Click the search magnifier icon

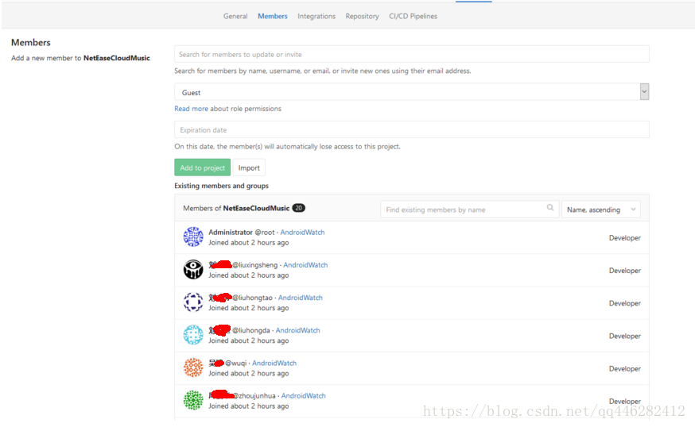[x=550, y=207]
